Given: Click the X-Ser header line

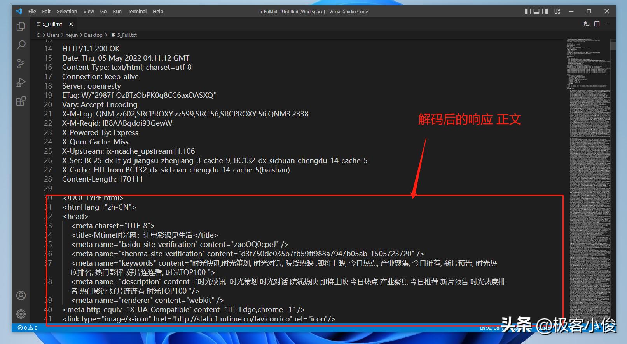Looking at the screenshot, I should point(215,160).
